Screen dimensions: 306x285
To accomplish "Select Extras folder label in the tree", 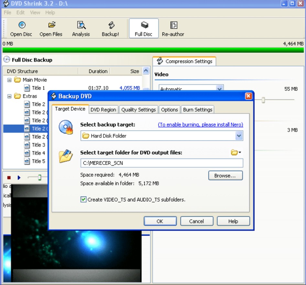I will tap(30, 96).
